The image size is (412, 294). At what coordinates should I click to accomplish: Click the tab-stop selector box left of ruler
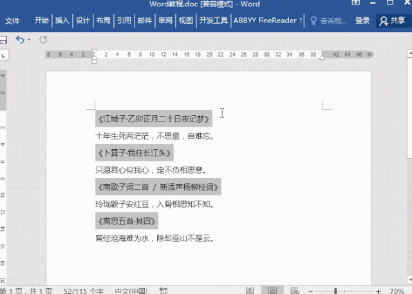coord(3,55)
